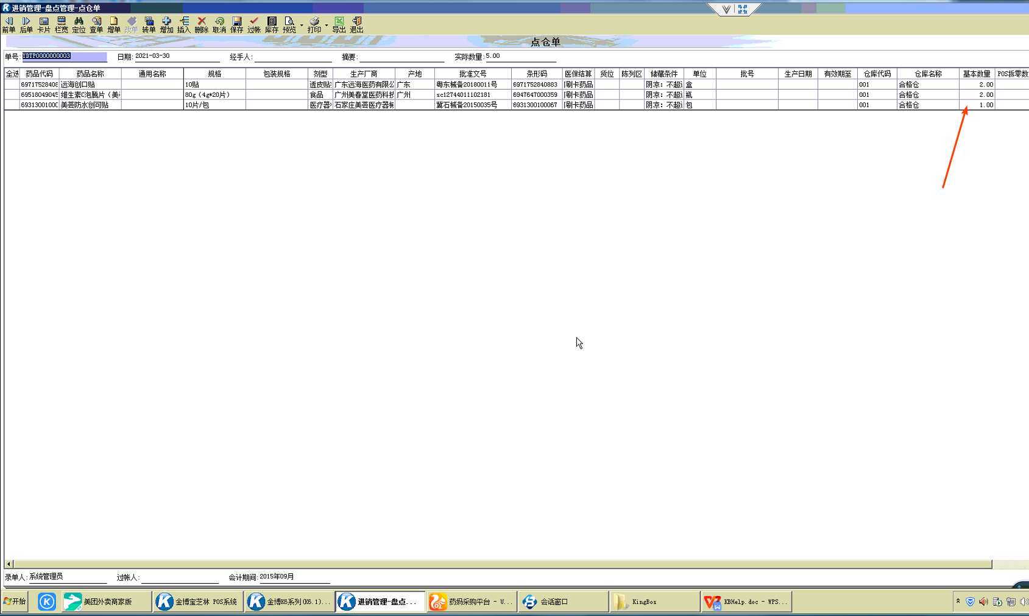Click barcode cell 6931300100067
The width and height of the screenshot is (1029, 616).
point(537,105)
